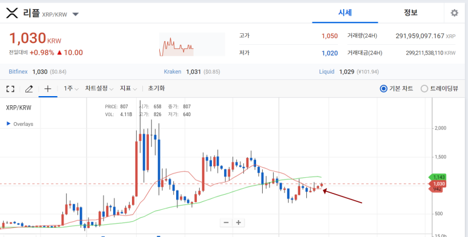This screenshot has height=237, width=468.
Task: Open the Liquid exchange link
Action: [x=326, y=71]
